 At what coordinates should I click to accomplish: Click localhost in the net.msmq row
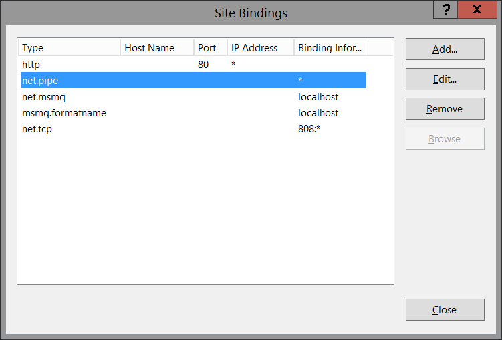point(318,97)
